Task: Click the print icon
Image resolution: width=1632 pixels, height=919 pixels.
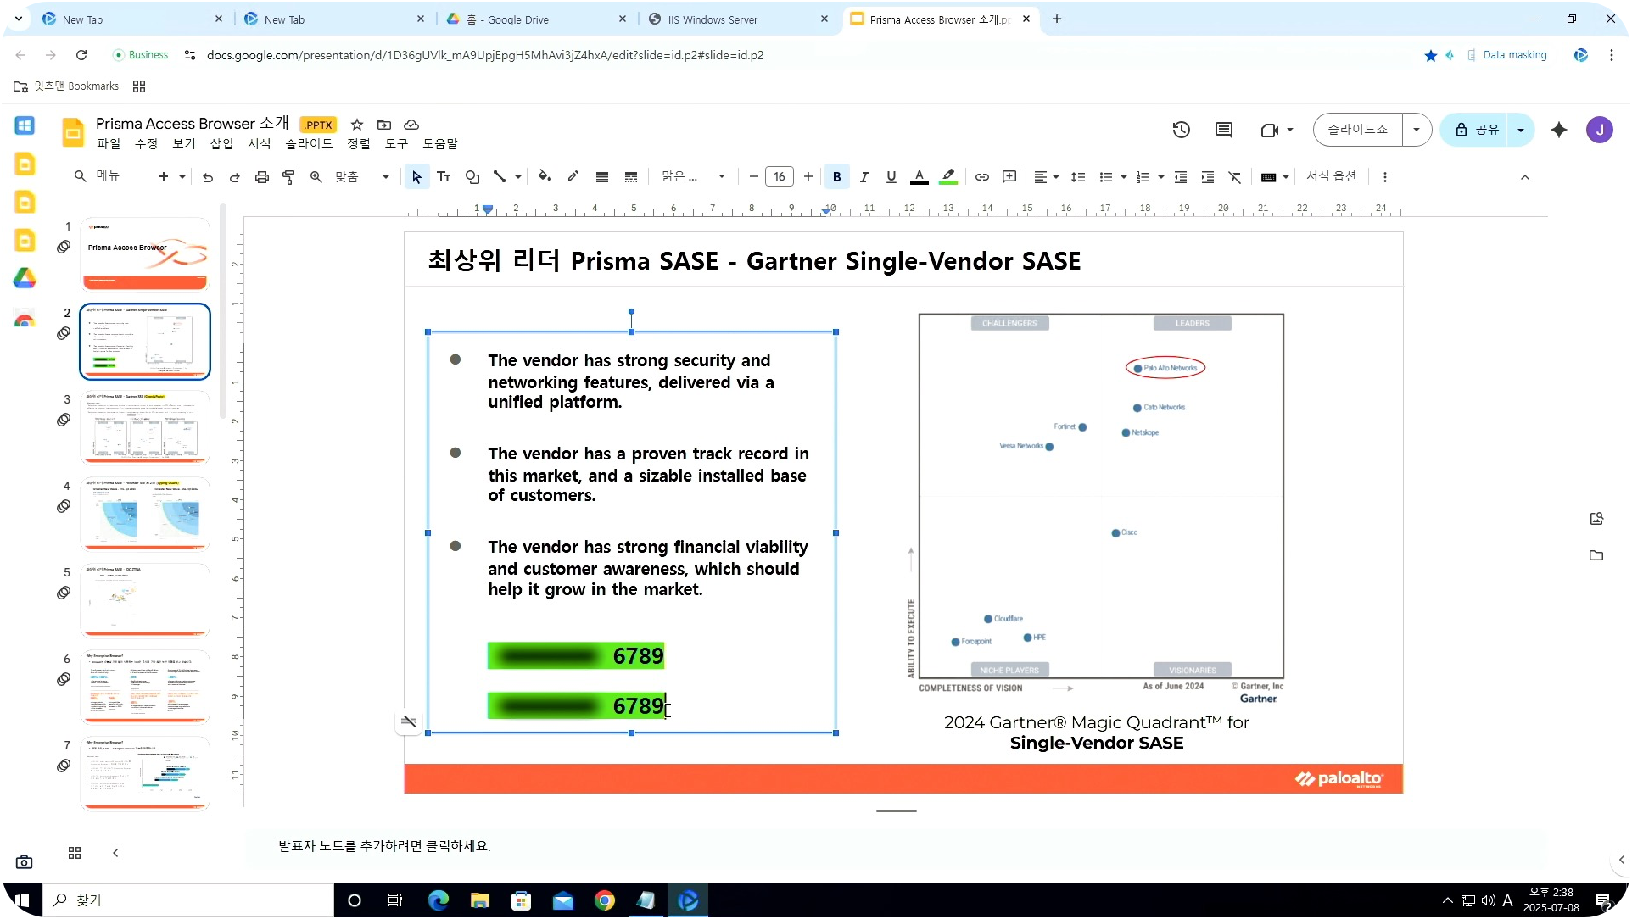Action: point(262,177)
